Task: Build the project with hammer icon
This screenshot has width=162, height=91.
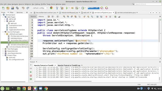Action: [57, 8]
